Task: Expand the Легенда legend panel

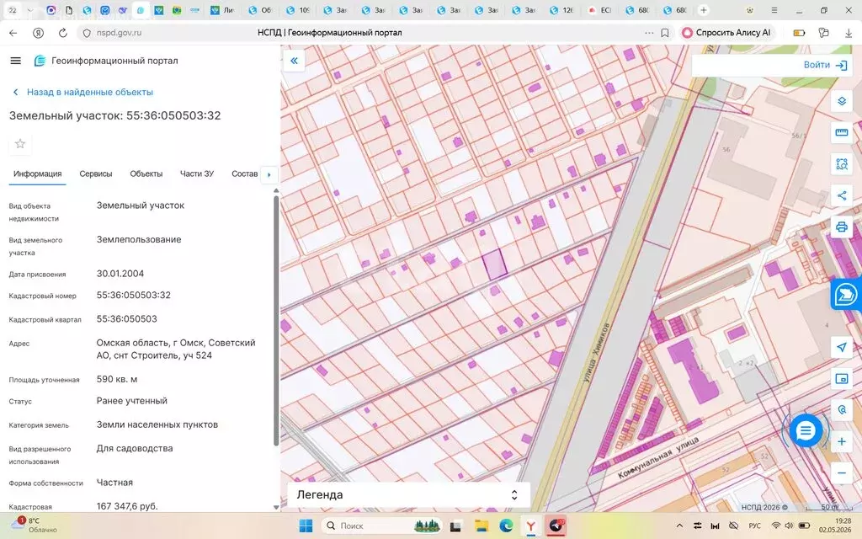Action: tap(408, 494)
